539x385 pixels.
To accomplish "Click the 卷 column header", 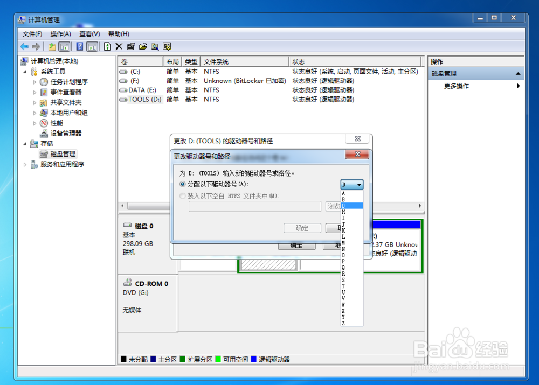I will pyautogui.click(x=141, y=61).
